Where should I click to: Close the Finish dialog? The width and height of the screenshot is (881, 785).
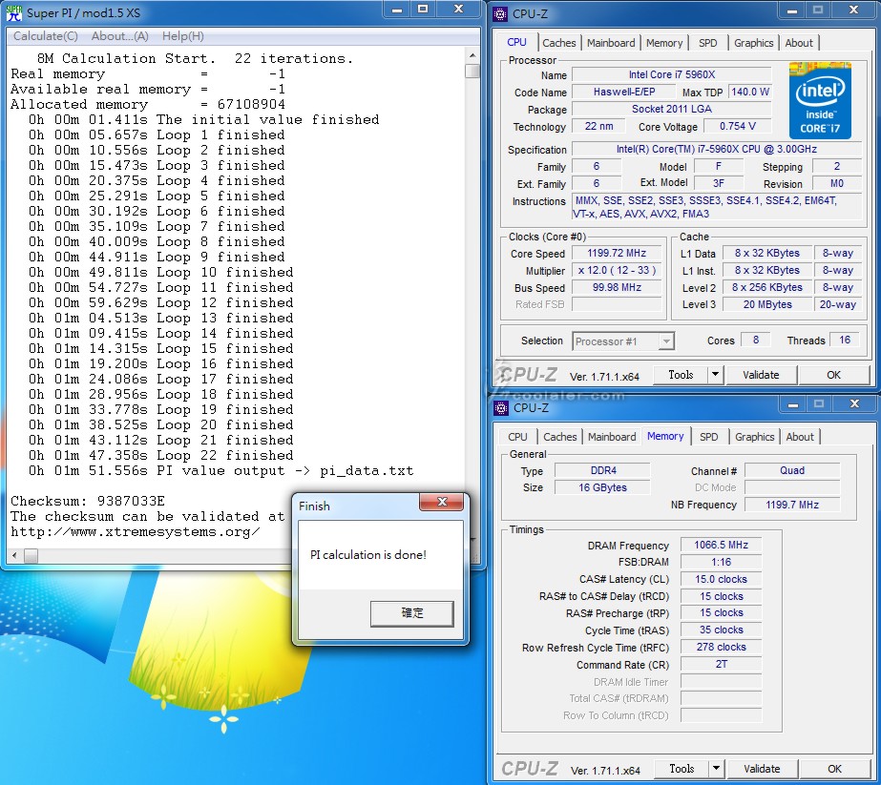[x=442, y=502]
